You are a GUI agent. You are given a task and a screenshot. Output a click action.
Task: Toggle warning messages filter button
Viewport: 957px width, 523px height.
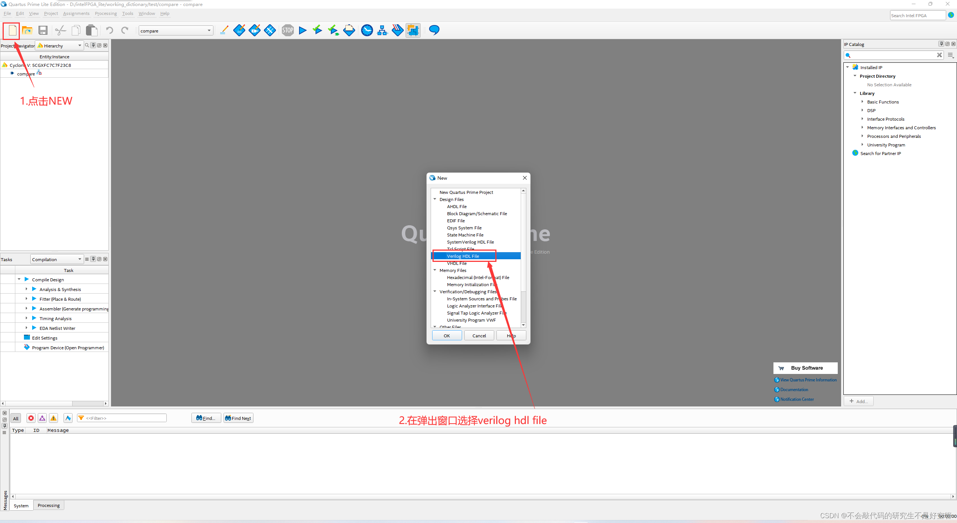(x=53, y=418)
